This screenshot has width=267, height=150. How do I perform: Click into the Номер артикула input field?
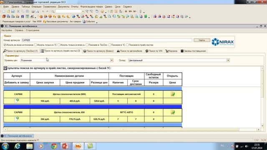point(107,40)
